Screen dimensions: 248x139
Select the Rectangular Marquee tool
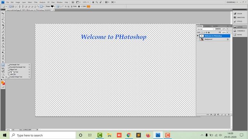click(x=3, y=16)
